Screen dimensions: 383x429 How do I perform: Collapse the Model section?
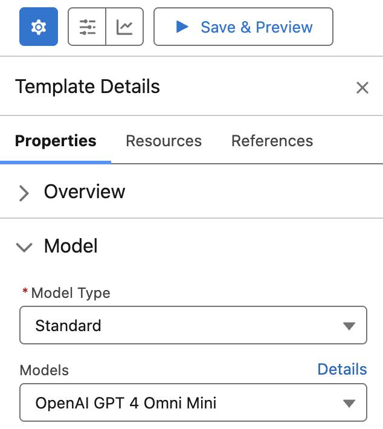(x=24, y=247)
